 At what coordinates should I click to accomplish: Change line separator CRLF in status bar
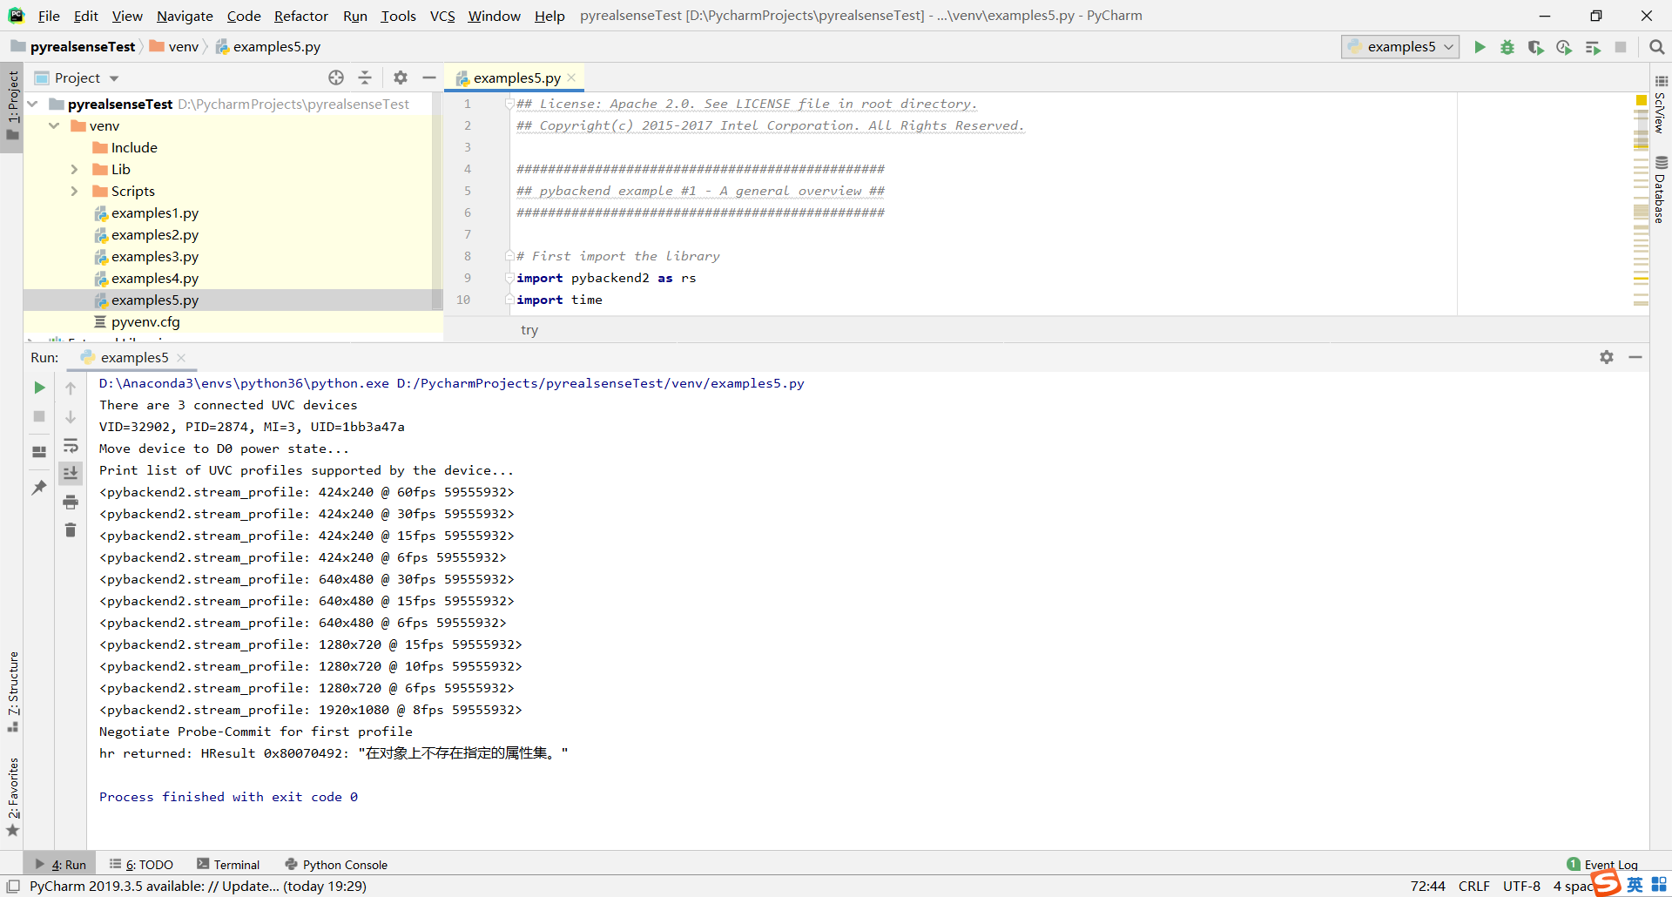coord(1473,887)
